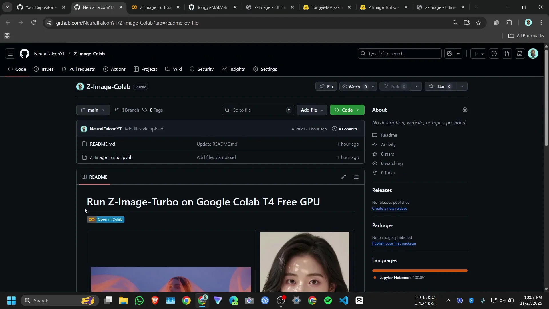Click the Open in Colab badge

tap(106, 219)
